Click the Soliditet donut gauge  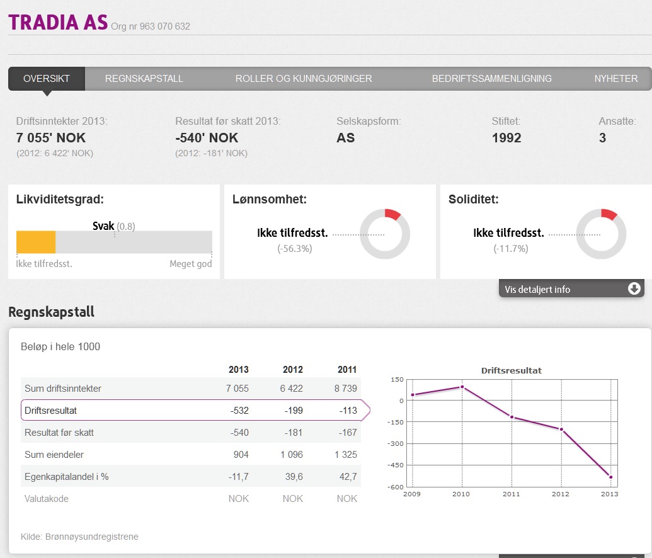[601, 234]
